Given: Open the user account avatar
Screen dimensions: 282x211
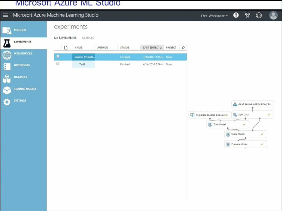Looking at the screenshot, I should click(273, 15).
